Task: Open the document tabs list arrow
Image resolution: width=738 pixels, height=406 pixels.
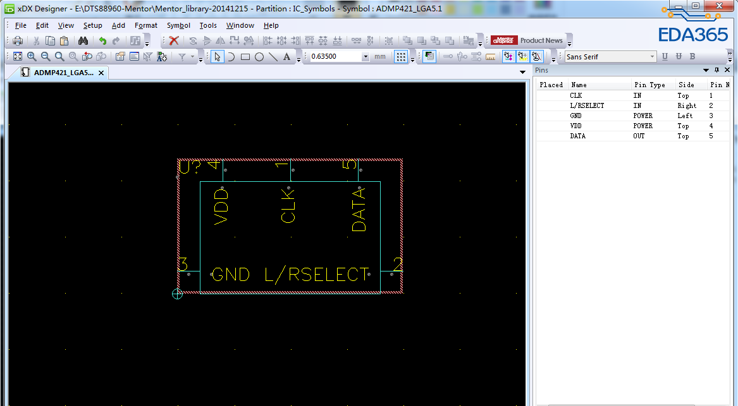Action: pos(522,73)
